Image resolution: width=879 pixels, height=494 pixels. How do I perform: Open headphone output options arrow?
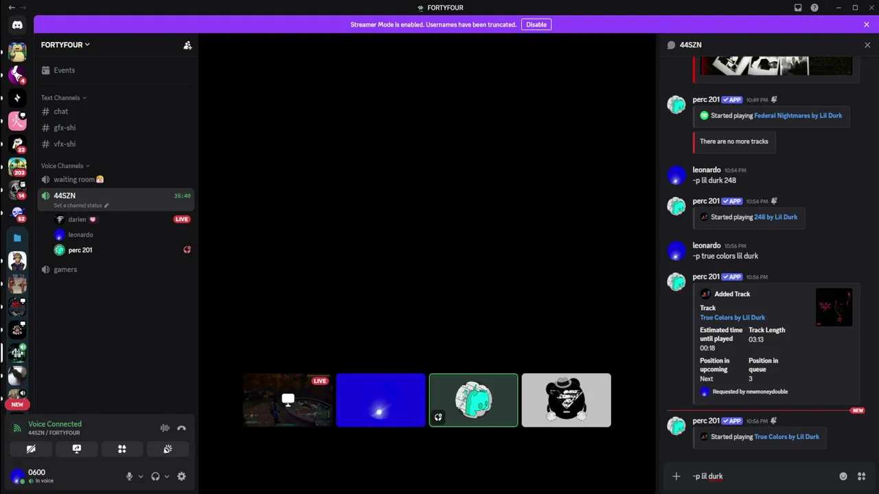(167, 476)
